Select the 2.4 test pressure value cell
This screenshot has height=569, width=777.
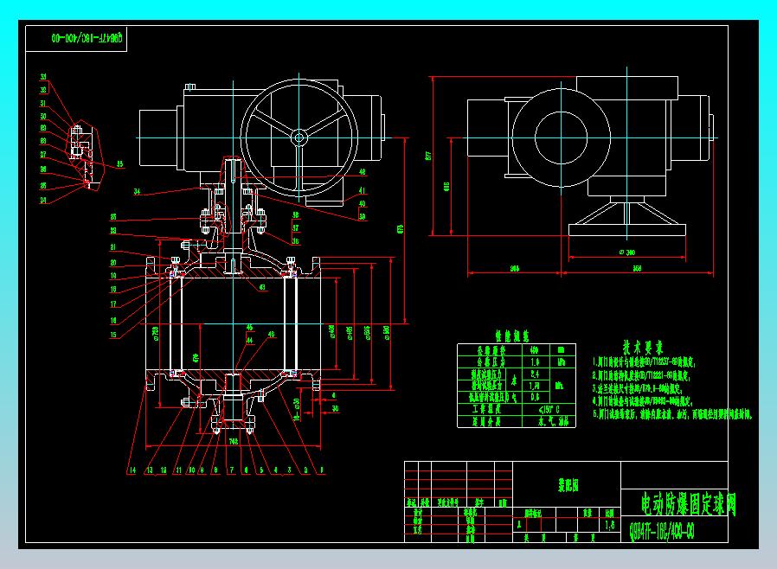tap(536, 374)
